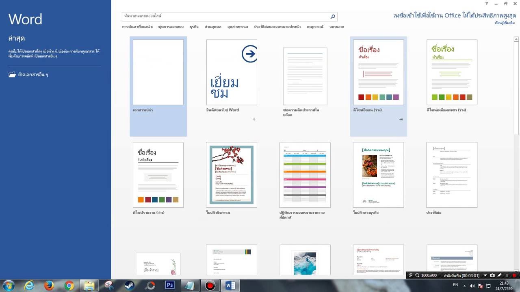
Task: Click the Action Center flag icon in tray
Action: pos(481,286)
